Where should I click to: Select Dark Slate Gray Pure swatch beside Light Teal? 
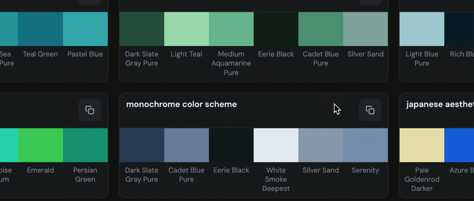142,29
